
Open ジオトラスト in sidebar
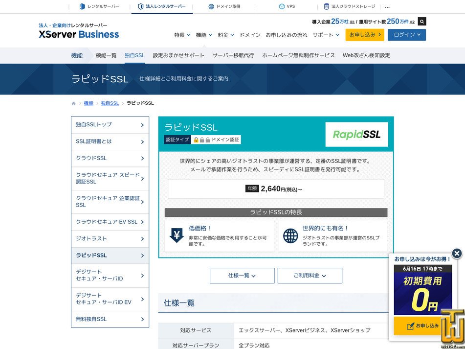(110, 238)
